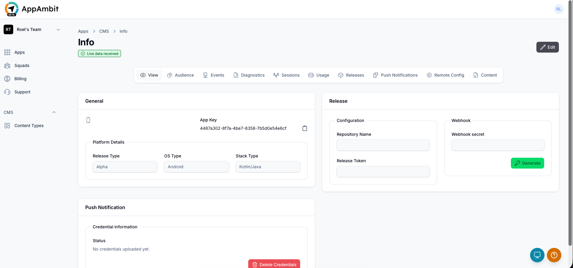Go to Apps in the breadcrumb
This screenshot has height=268, width=573.
(x=83, y=31)
